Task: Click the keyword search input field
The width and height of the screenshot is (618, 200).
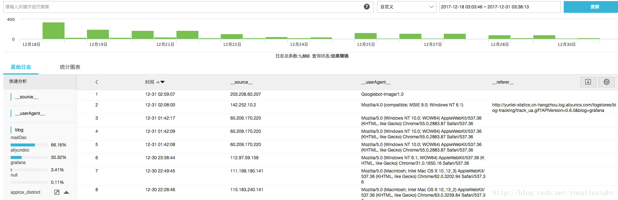Action: coord(183,7)
